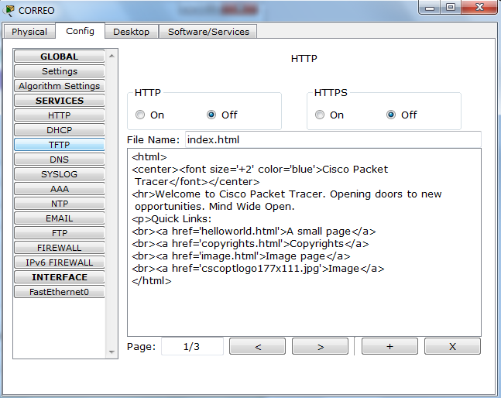The height and width of the screenshot is (398, 501).
Task: Click the cscoptlogo177x111.jpg line in code
Action: (258, 269)
